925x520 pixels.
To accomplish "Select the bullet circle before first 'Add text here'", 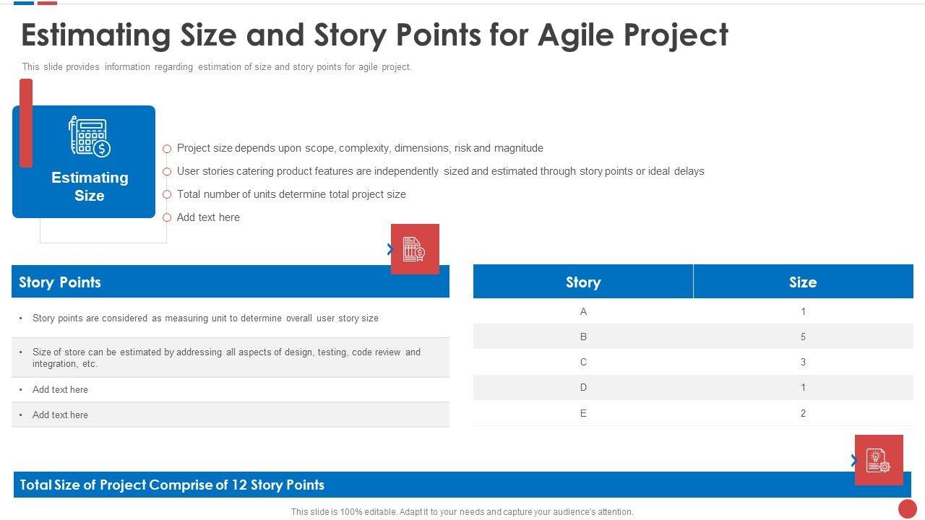I will coord(167,217).
